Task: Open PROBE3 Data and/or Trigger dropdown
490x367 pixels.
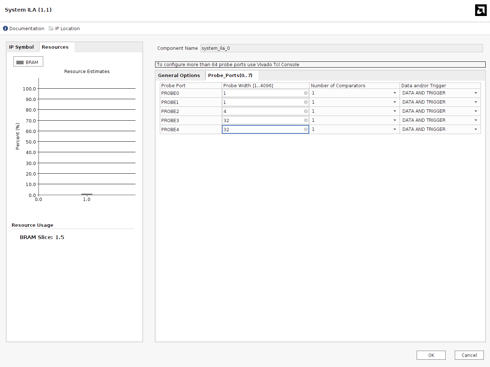Action: click(440, 120)
